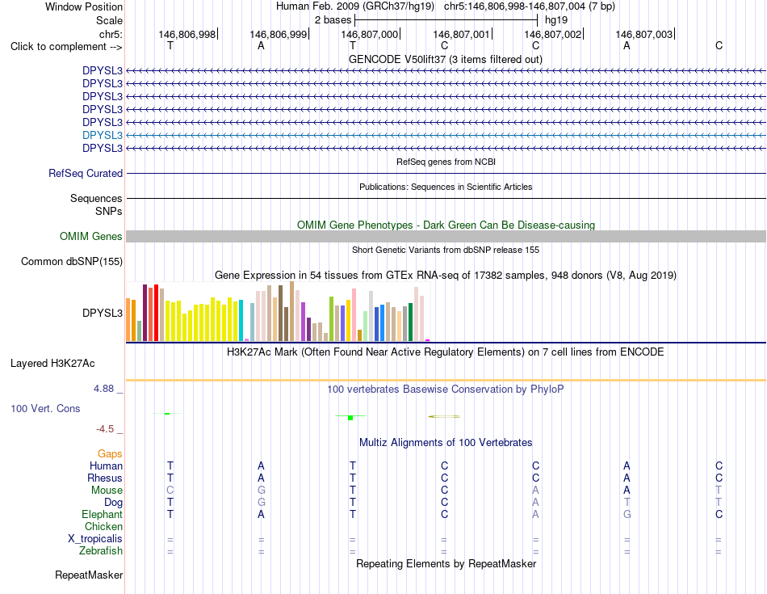The width and height of the screenshot is (767, 594).
Task: Click Short Genetic Variants from dbSNP title
Action: coord(446,250)
